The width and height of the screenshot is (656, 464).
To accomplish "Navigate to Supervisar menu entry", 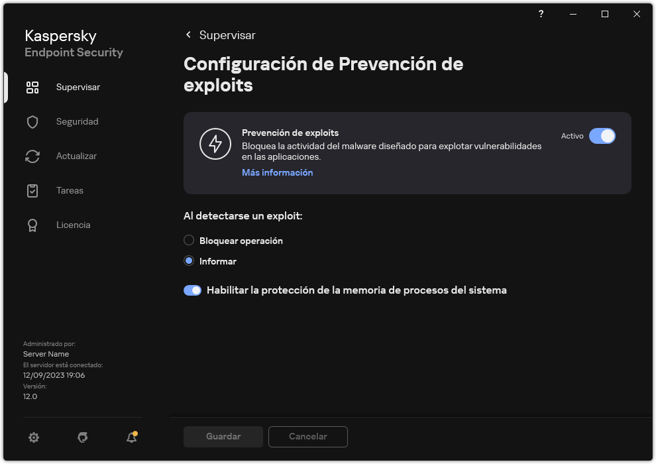I will 78,87.
